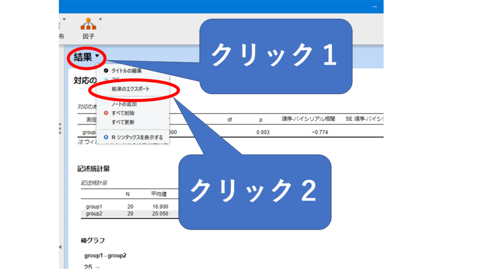The width and height of the screenshot is (480, 270).
Task: Select the group2 row in descriptive table
Action: 94,214
